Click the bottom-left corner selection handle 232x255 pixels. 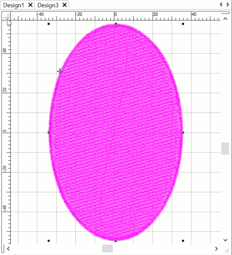click(49, 241)
